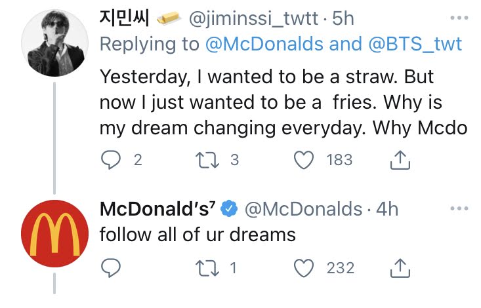
Task: Reply to jiminssi_twtt's tweet via comment icon
Action: point(110,160)
